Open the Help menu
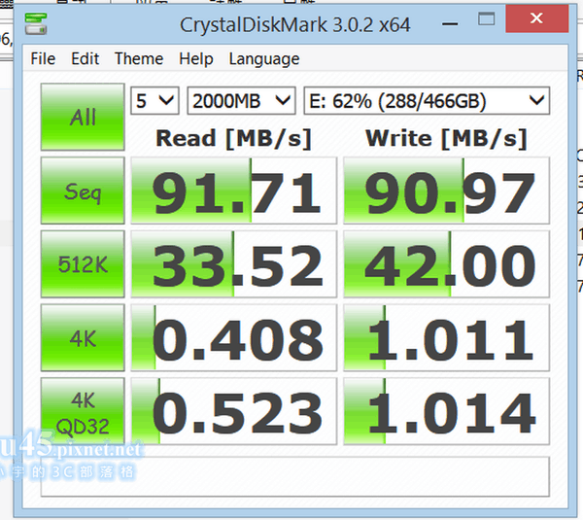The width and height of the screenshot is (583, 520). coord(196,58)
